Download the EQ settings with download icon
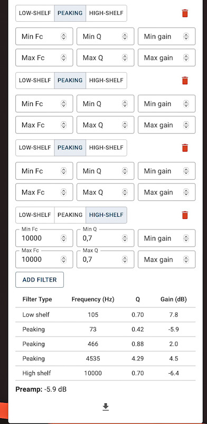The width and height of the screenshot is (207, 424). tap(106, 407)
